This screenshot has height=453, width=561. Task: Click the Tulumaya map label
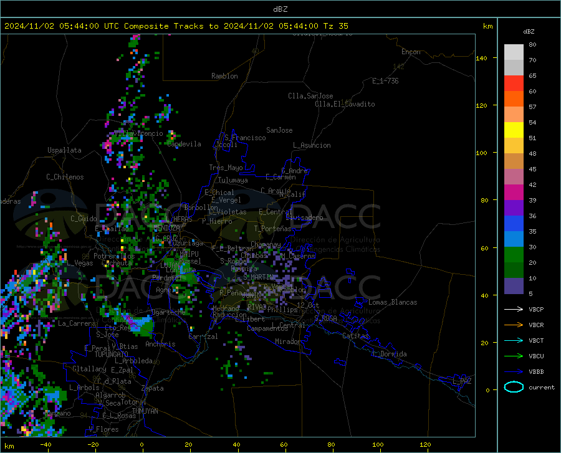click(233, 180)
